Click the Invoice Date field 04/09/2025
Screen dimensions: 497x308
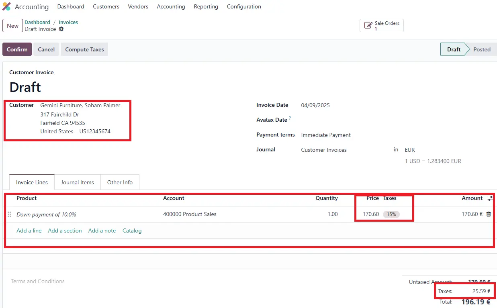tap(315, 105)
